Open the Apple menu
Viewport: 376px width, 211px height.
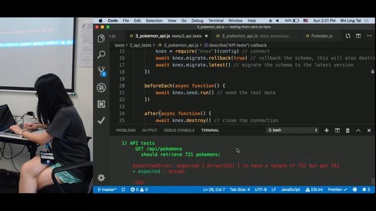click(100, 21)
